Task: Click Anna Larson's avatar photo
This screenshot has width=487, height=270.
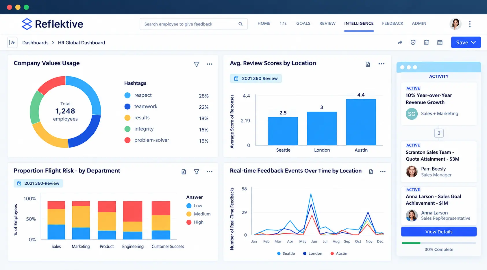Action: pos(412,216)
